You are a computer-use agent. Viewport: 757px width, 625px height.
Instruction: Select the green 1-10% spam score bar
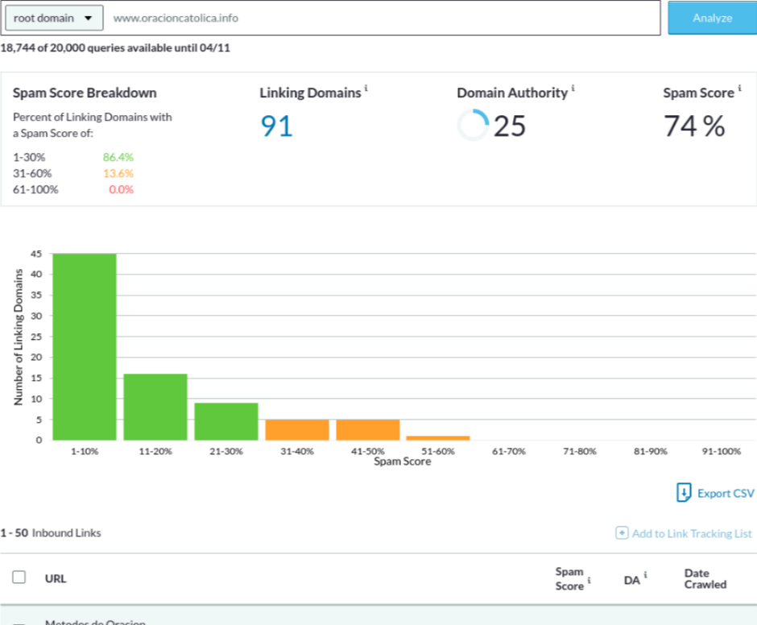[x=85, y=346]
